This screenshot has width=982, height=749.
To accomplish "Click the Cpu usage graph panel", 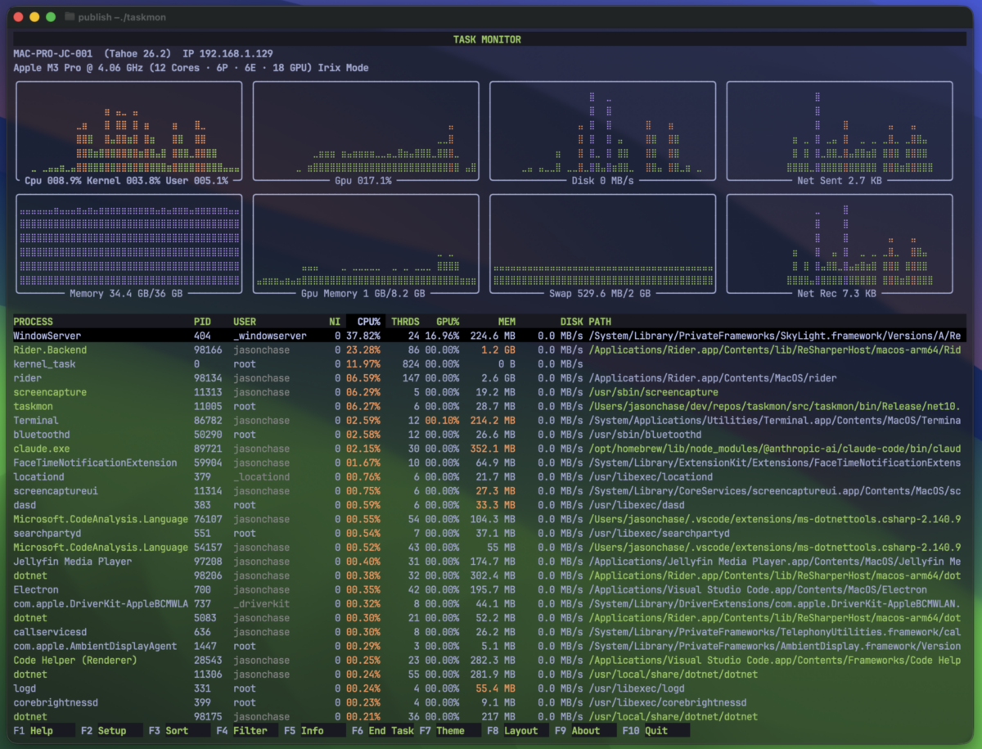I will (129, 134).
